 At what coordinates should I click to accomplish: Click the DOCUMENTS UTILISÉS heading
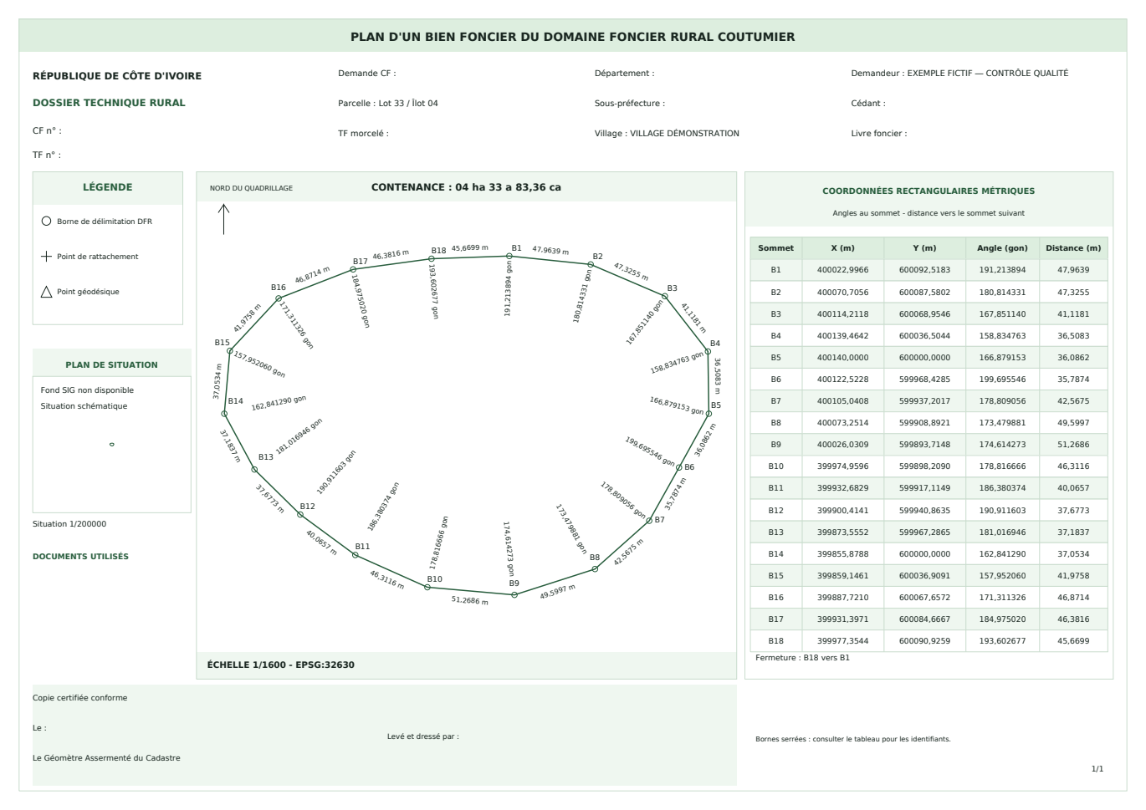(x=80, y=557)
